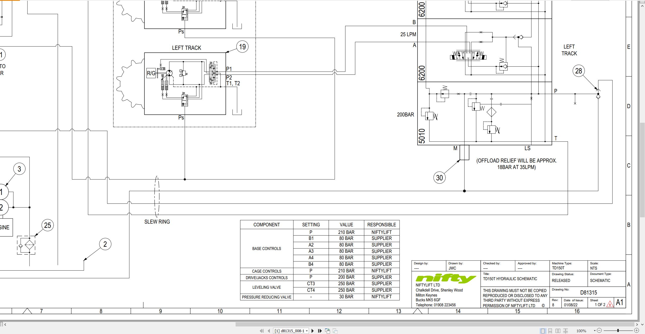This screenshot has height=334, width=645.
Task: Click the date of issue '01/08/22'
Action: 571,305
